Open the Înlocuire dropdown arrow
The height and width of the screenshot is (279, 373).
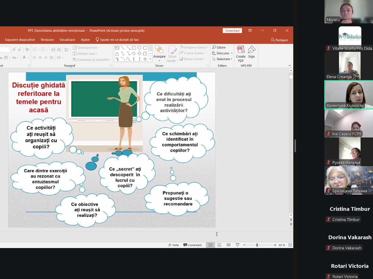point(232,53)
